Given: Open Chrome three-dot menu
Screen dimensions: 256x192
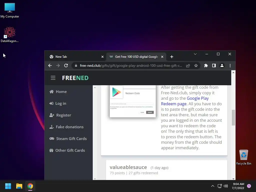Looking at the screenshot, I should coord(230,66).
